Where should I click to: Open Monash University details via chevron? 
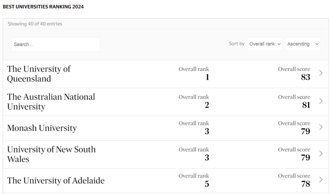click(321, 127)
